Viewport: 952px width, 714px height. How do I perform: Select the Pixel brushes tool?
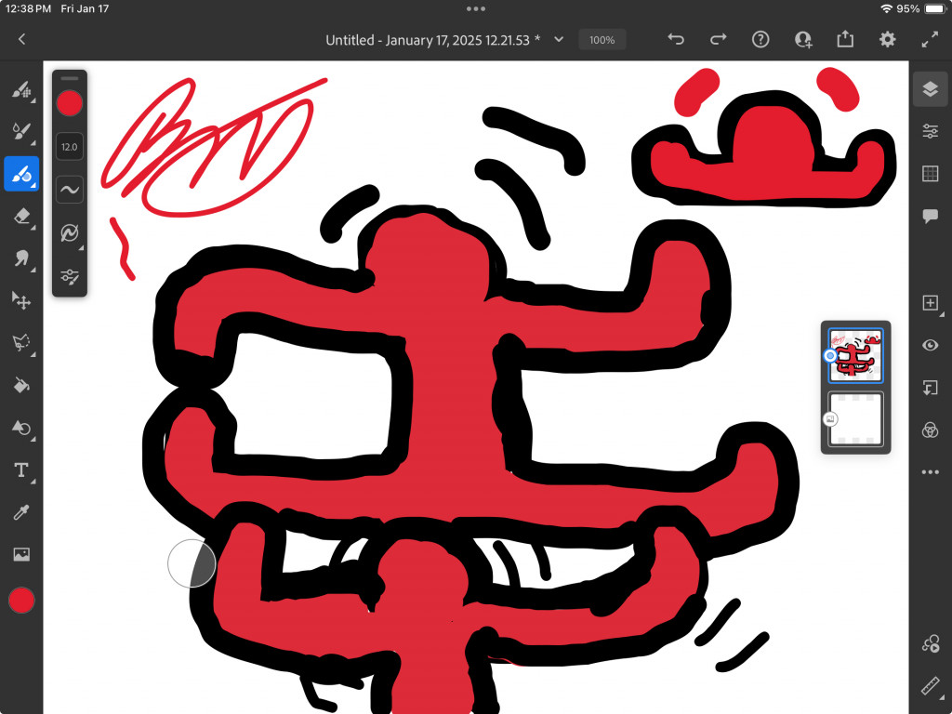pyautogui.click(x=20, y=90)
